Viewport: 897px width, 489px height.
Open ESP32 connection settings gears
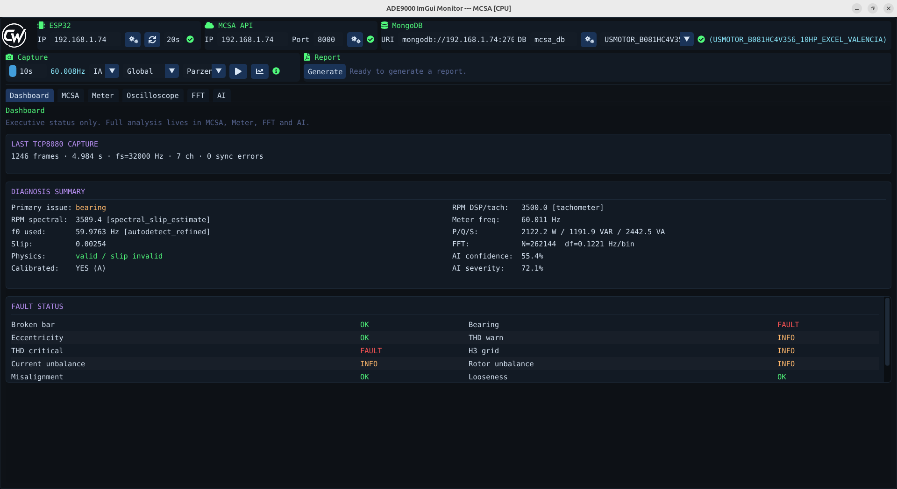click(133, 40)
